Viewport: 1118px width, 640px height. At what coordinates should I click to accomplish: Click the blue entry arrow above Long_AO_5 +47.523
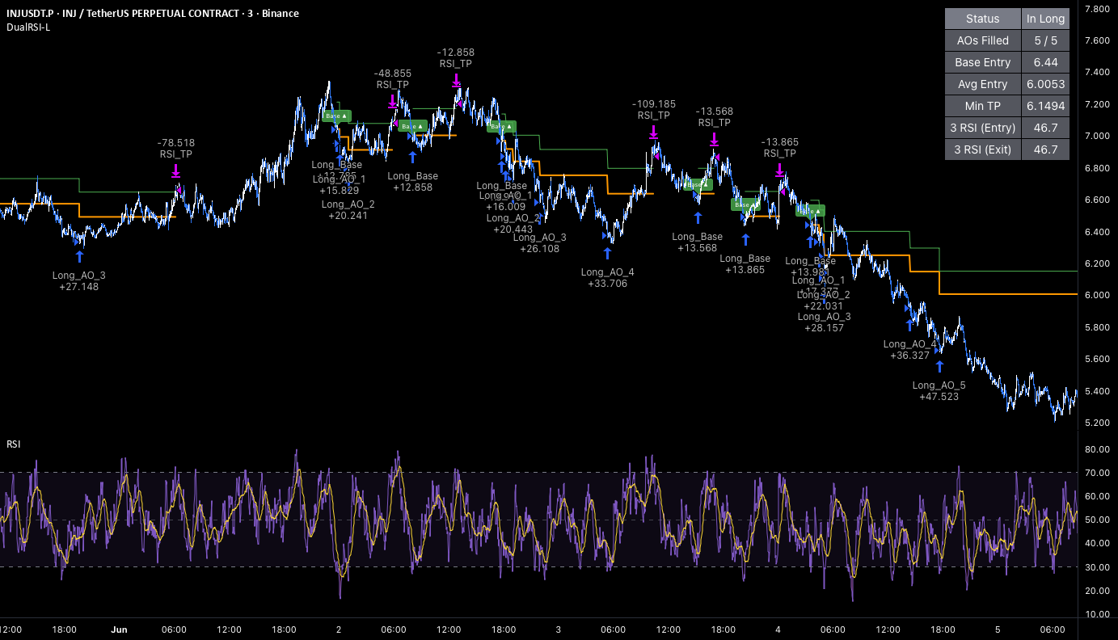click(x=939, y=366)
